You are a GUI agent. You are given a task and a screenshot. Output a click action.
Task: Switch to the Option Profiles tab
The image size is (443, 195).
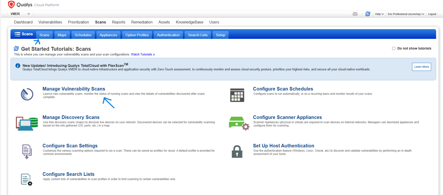[x=137, y=35]
